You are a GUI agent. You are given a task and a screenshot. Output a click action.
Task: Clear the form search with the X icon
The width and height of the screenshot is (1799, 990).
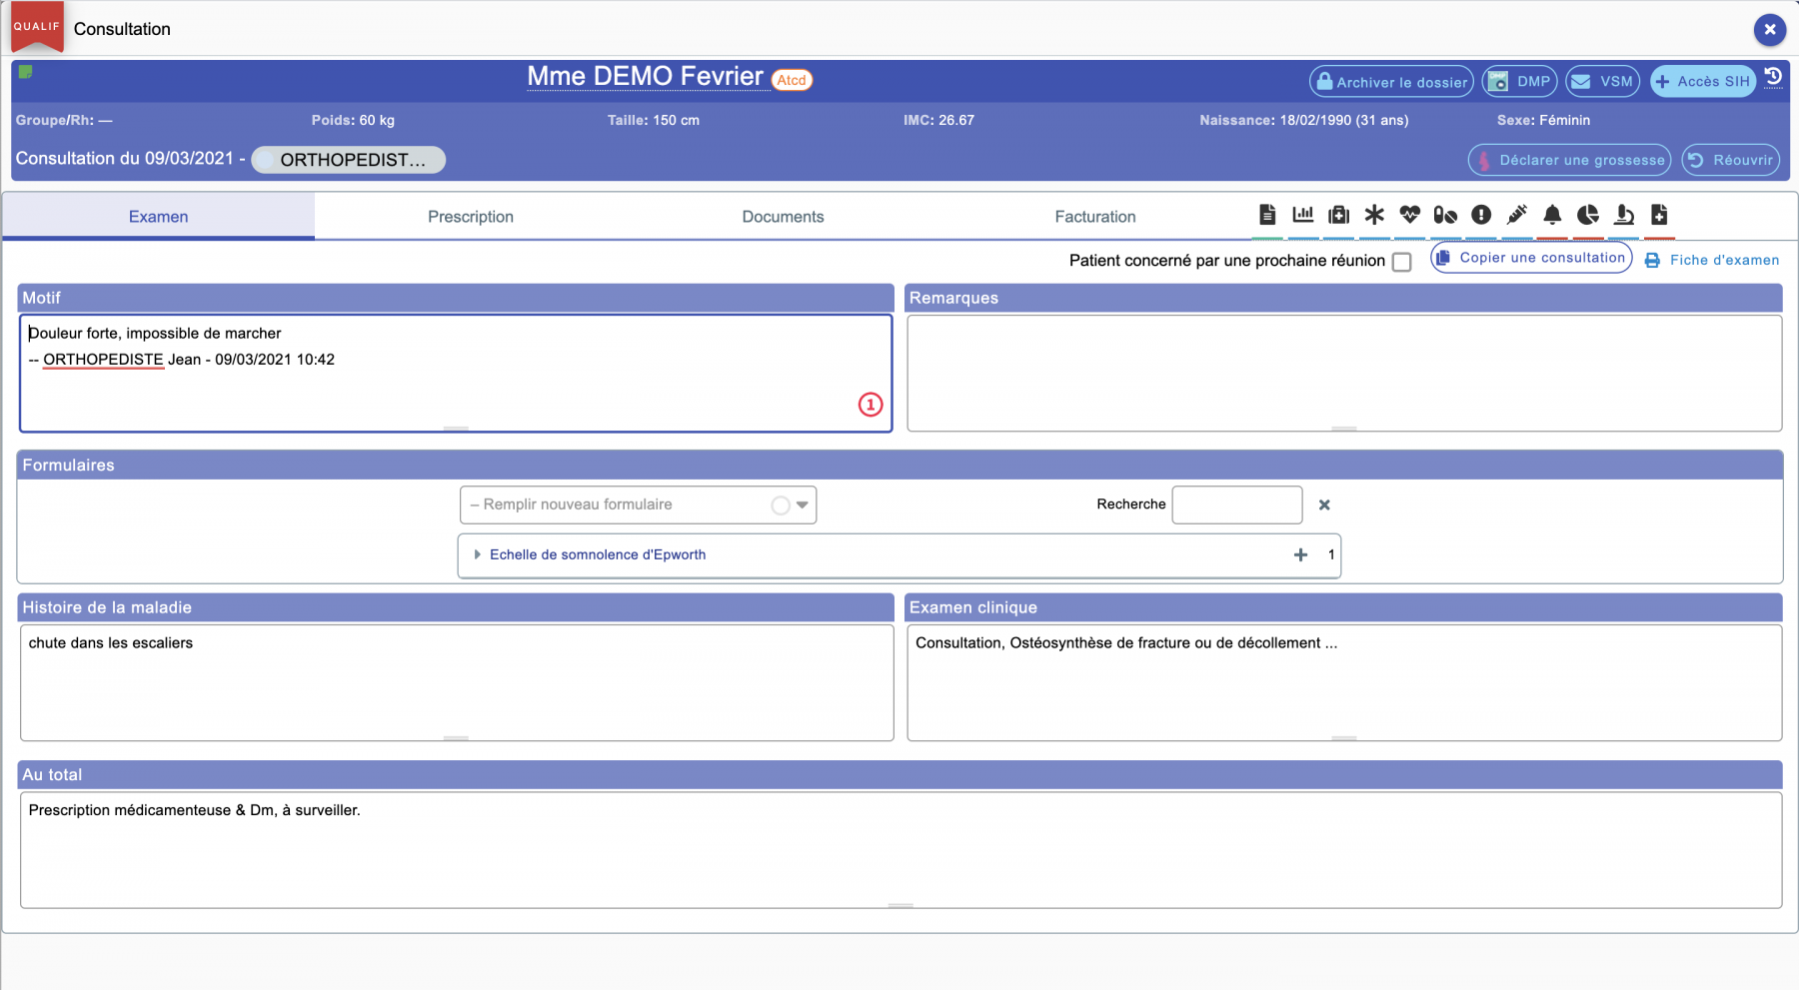(1324, 505)
